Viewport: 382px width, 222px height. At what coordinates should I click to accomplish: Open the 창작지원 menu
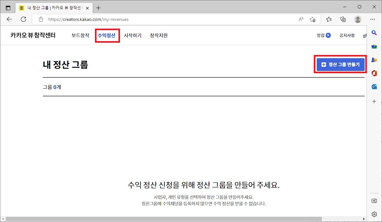tap(159, 35)
